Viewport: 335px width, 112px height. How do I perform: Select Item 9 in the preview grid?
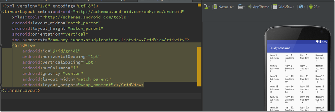[x=274, y=79]
